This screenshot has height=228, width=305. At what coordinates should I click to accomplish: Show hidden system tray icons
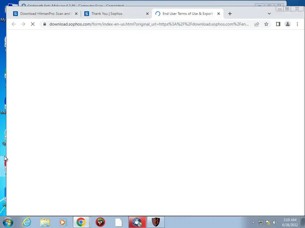253,222
